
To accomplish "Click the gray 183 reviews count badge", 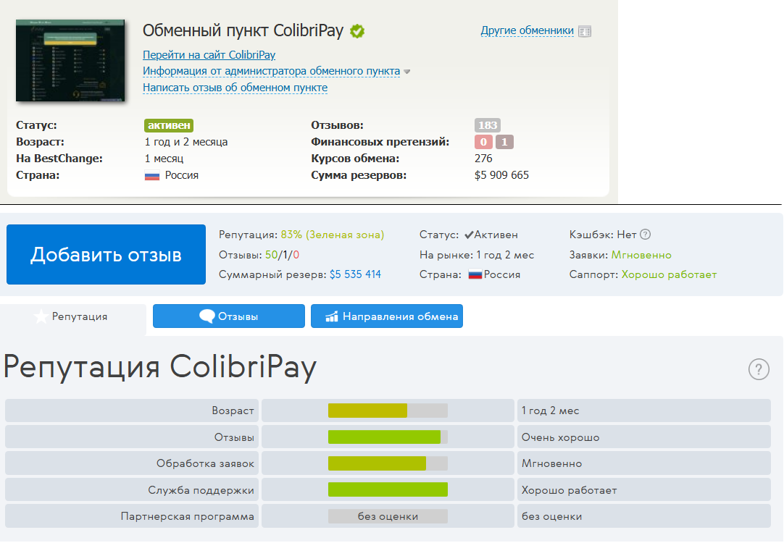I will 488,125.
